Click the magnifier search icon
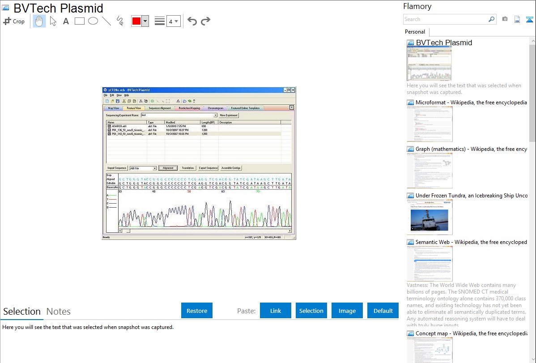The height and width of the screenshot is (363, 536). click(492, 19)
